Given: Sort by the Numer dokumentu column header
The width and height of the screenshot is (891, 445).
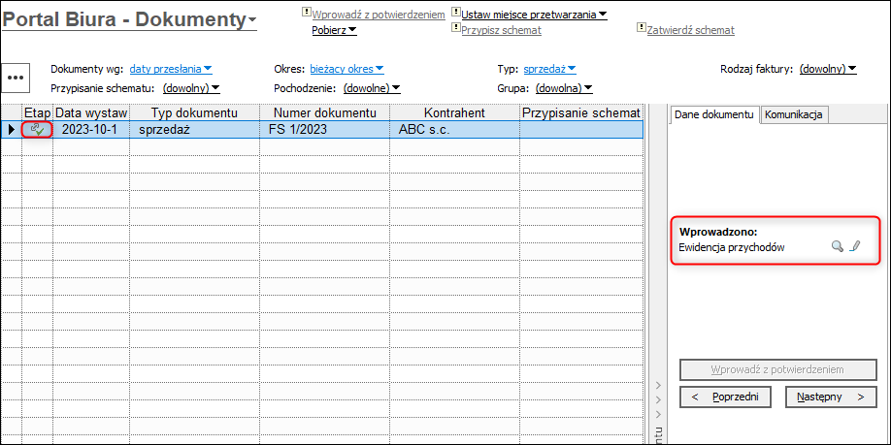Looking at the screenshot, I should (x=325, y=112).
